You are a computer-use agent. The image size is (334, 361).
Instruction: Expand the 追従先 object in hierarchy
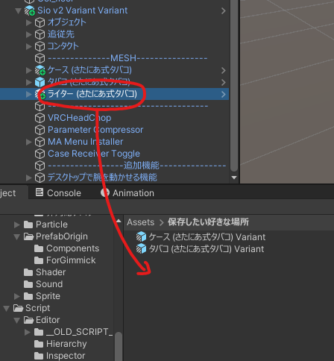(29, 34)
